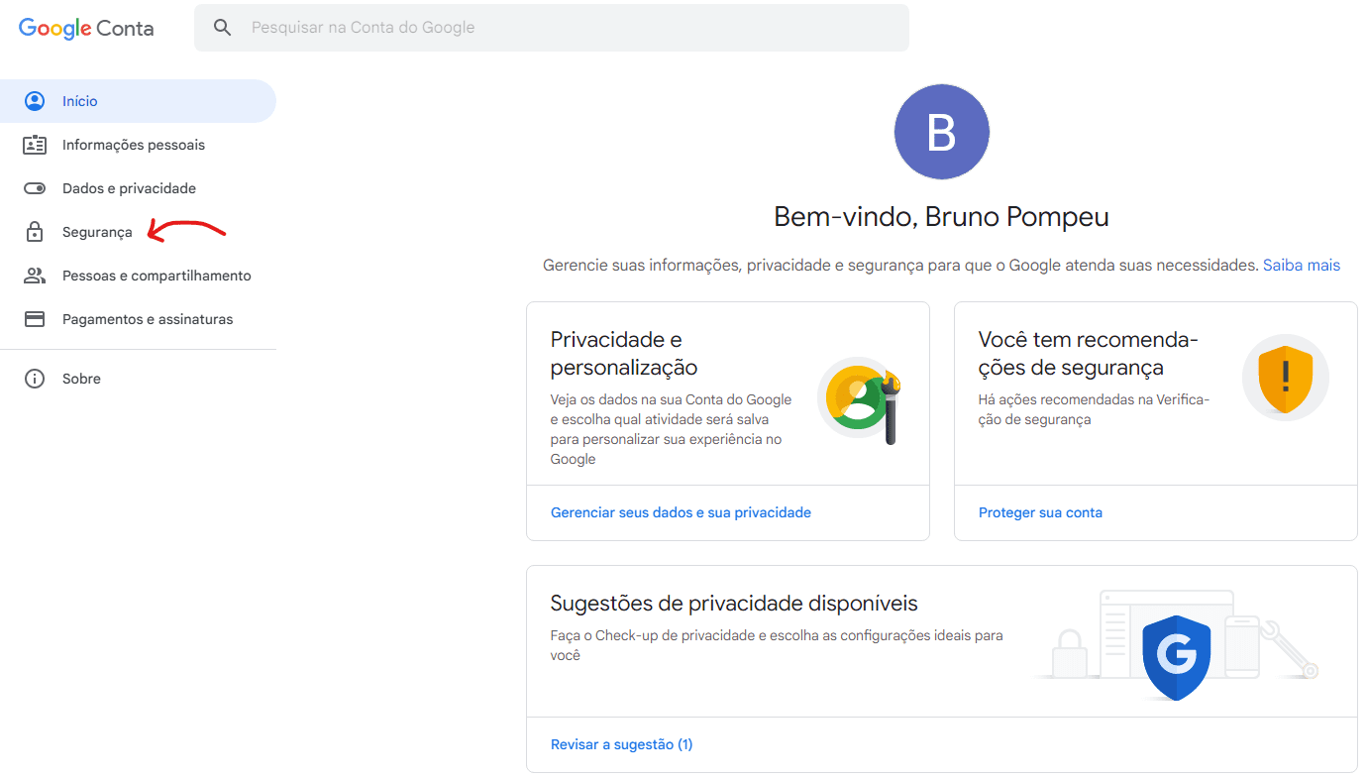Click the orange security warning shield
This screenshot has height=779, width=1367.
pyautogui.click(x=1286, y=378)
